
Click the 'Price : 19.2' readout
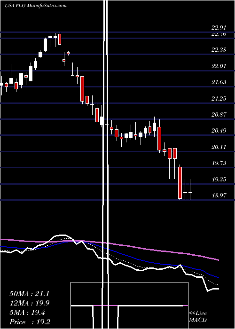[x=29, y=322]
